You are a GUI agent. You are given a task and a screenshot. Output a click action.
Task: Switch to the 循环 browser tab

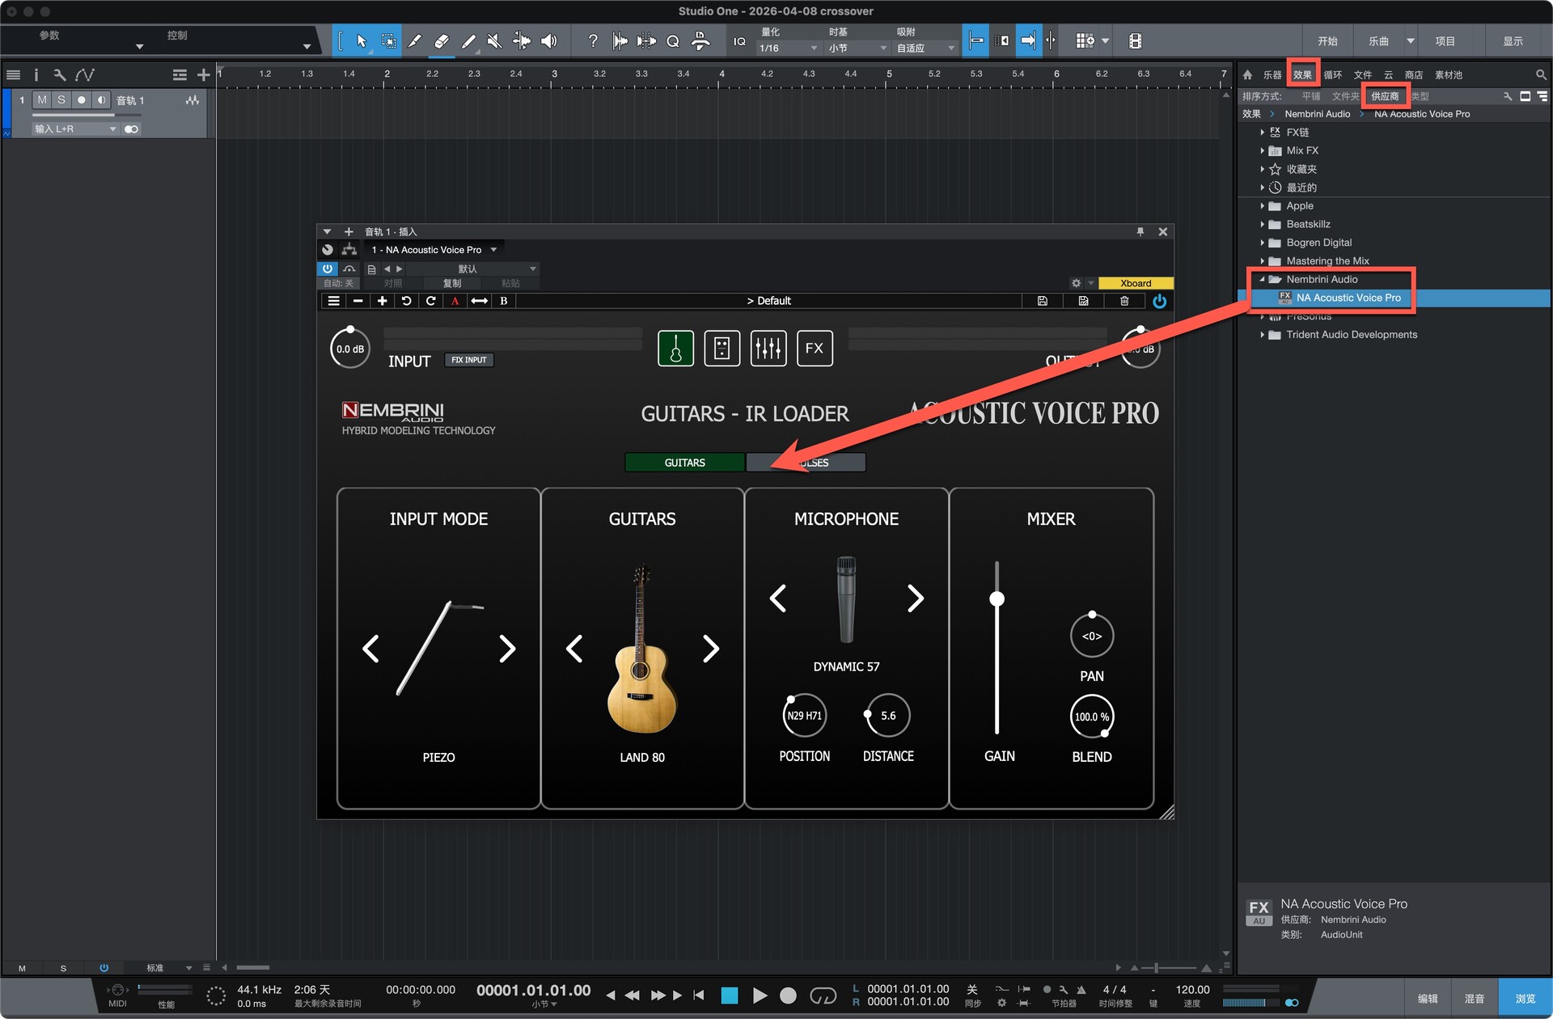pyautogui.click(x=1332, y=74)
